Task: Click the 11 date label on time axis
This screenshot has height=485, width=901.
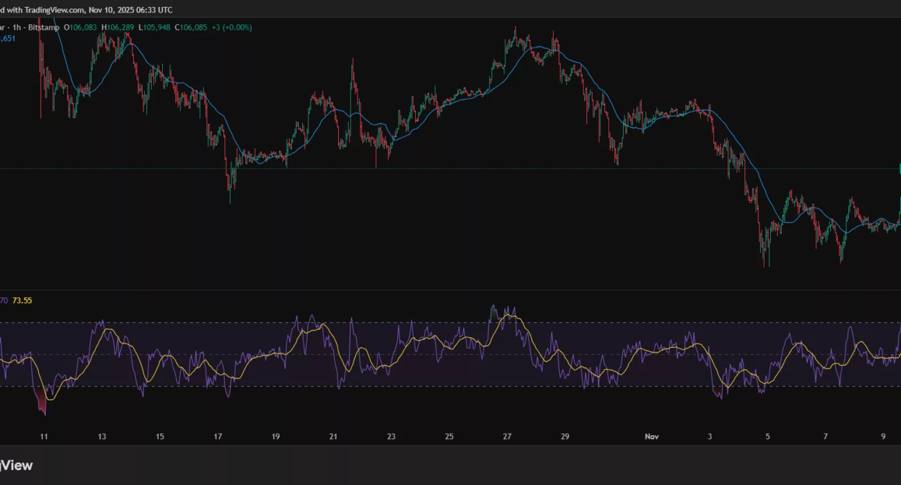Action: [x=44, y=436]
